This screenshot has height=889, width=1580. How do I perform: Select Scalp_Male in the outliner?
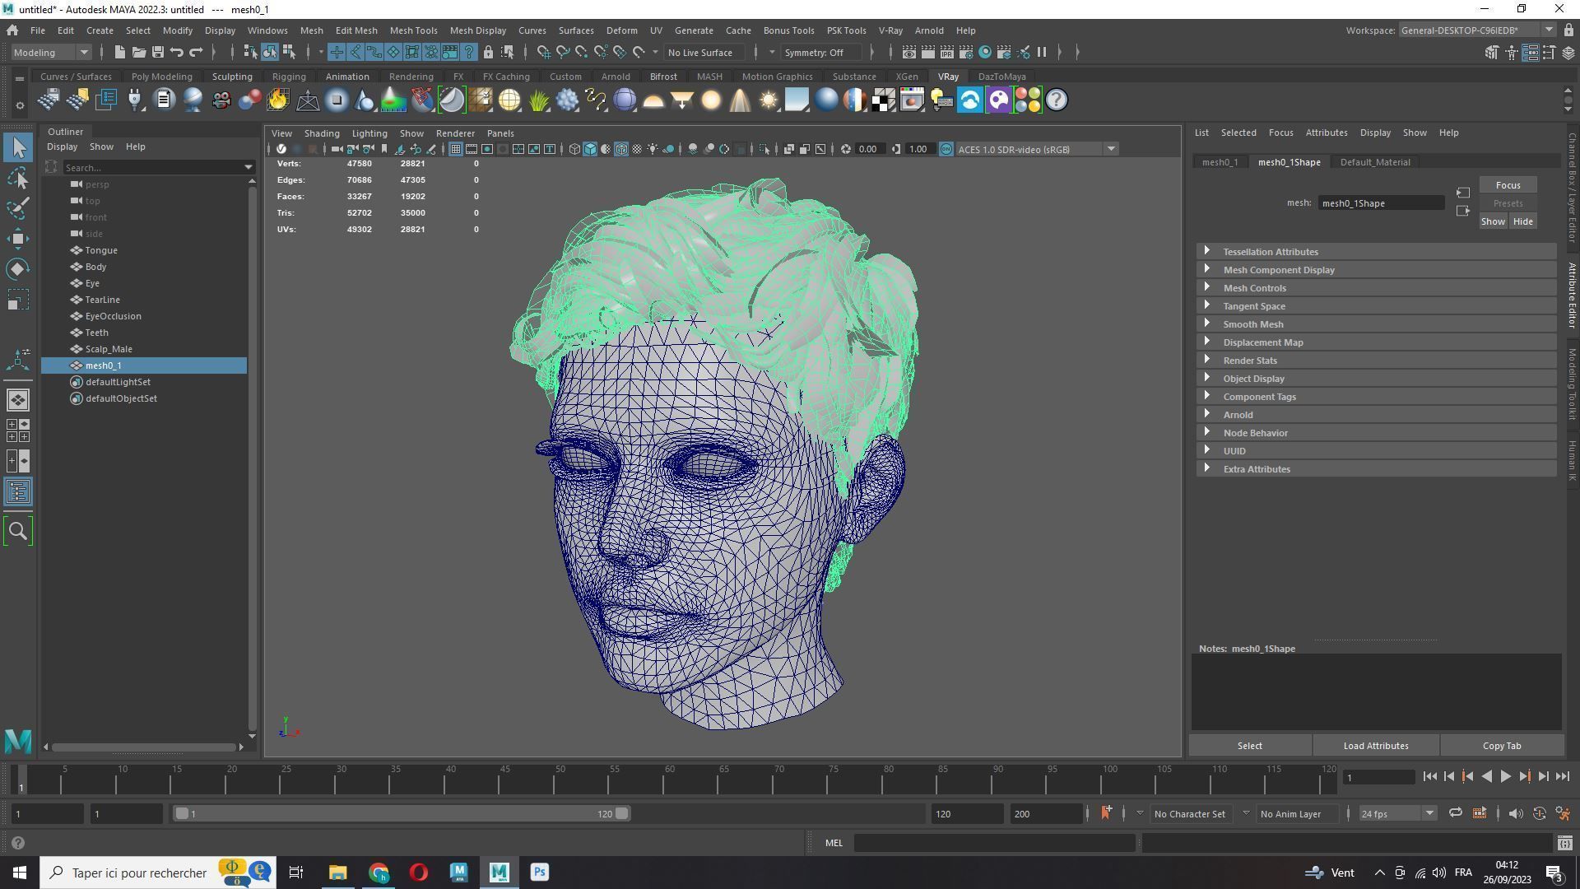click(x=108, y=349)
